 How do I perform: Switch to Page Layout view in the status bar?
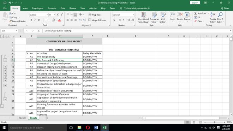pyautogui.click(x=194, y=122)
